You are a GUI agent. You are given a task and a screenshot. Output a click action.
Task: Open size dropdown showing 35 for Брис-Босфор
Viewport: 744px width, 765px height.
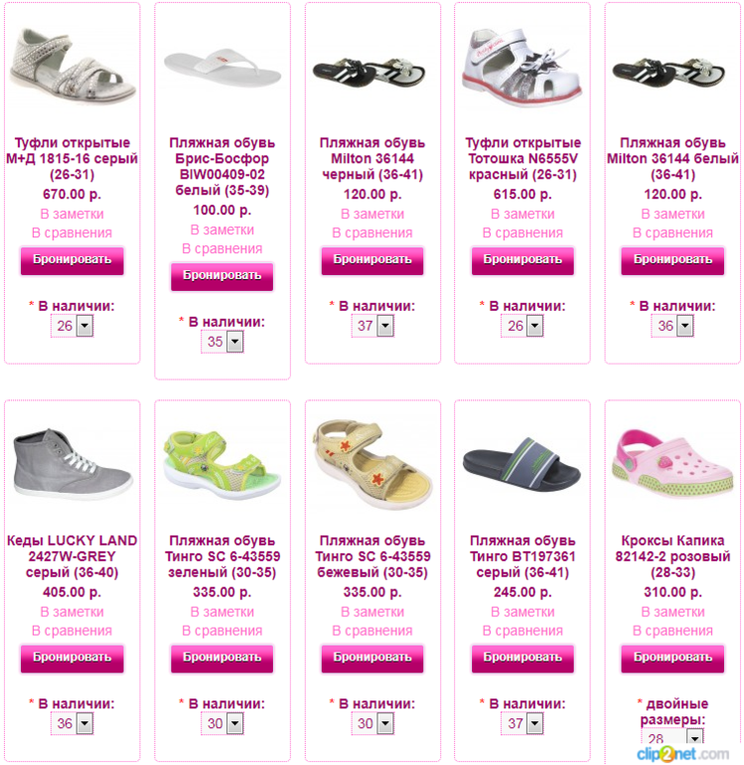[x=223, y=342]
